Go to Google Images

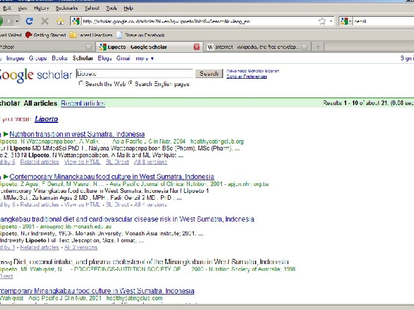16,58
